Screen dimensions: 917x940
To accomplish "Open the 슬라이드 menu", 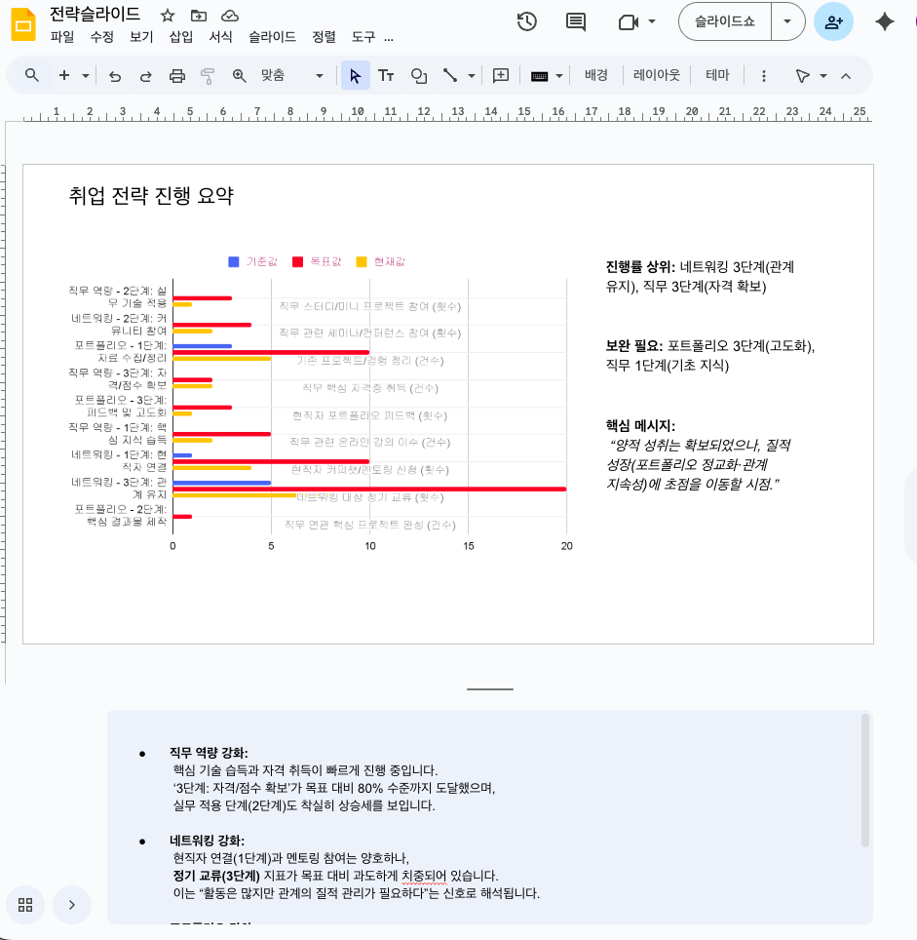I will 272,37.
